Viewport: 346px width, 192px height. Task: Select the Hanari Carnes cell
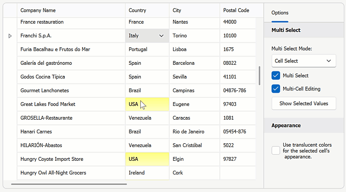tap(71, 131)
